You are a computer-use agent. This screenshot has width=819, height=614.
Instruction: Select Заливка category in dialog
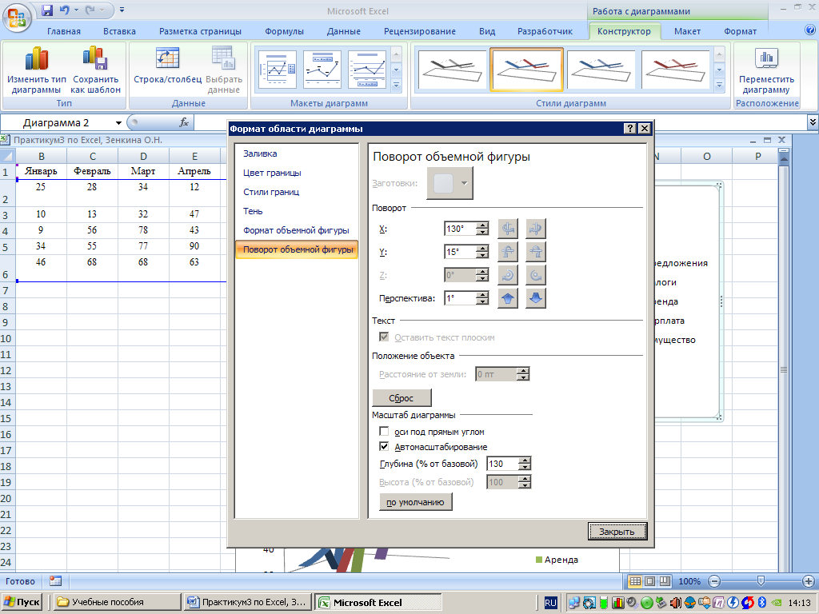click(260, 153)
